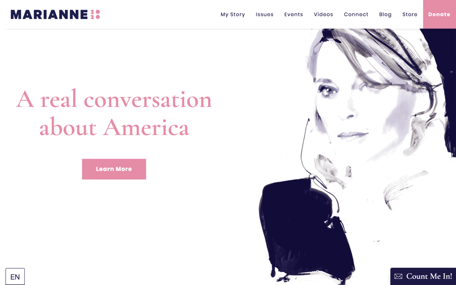Visit the Blog link

click(x=385, y=15)
